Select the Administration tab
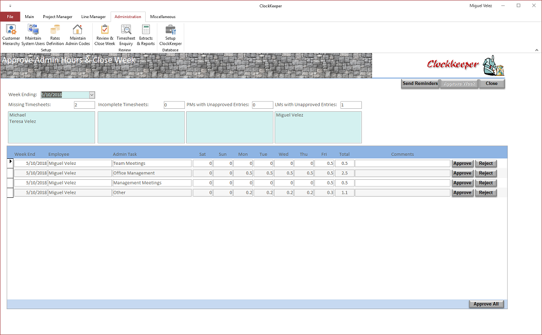 (128, 17)
